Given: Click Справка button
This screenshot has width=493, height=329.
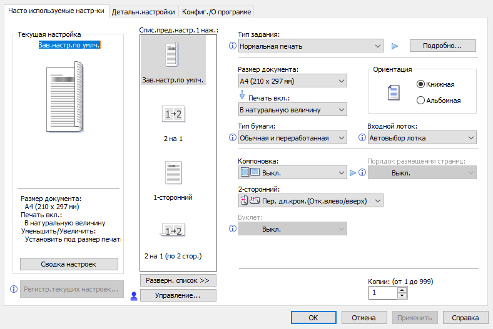Looking at the screenshot, I should click(x=465, y=318).
